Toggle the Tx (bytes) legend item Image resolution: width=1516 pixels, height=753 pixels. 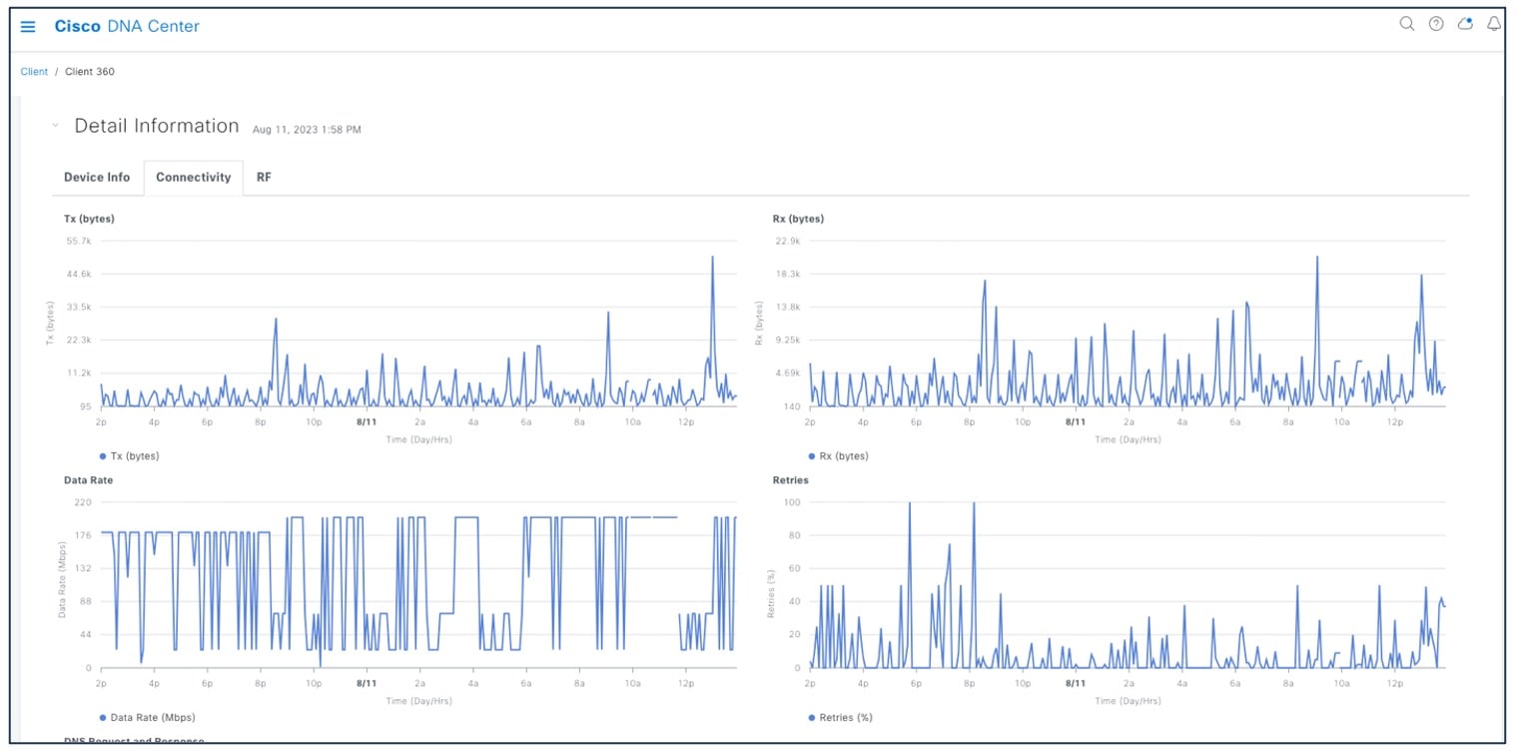coord(130,456)
